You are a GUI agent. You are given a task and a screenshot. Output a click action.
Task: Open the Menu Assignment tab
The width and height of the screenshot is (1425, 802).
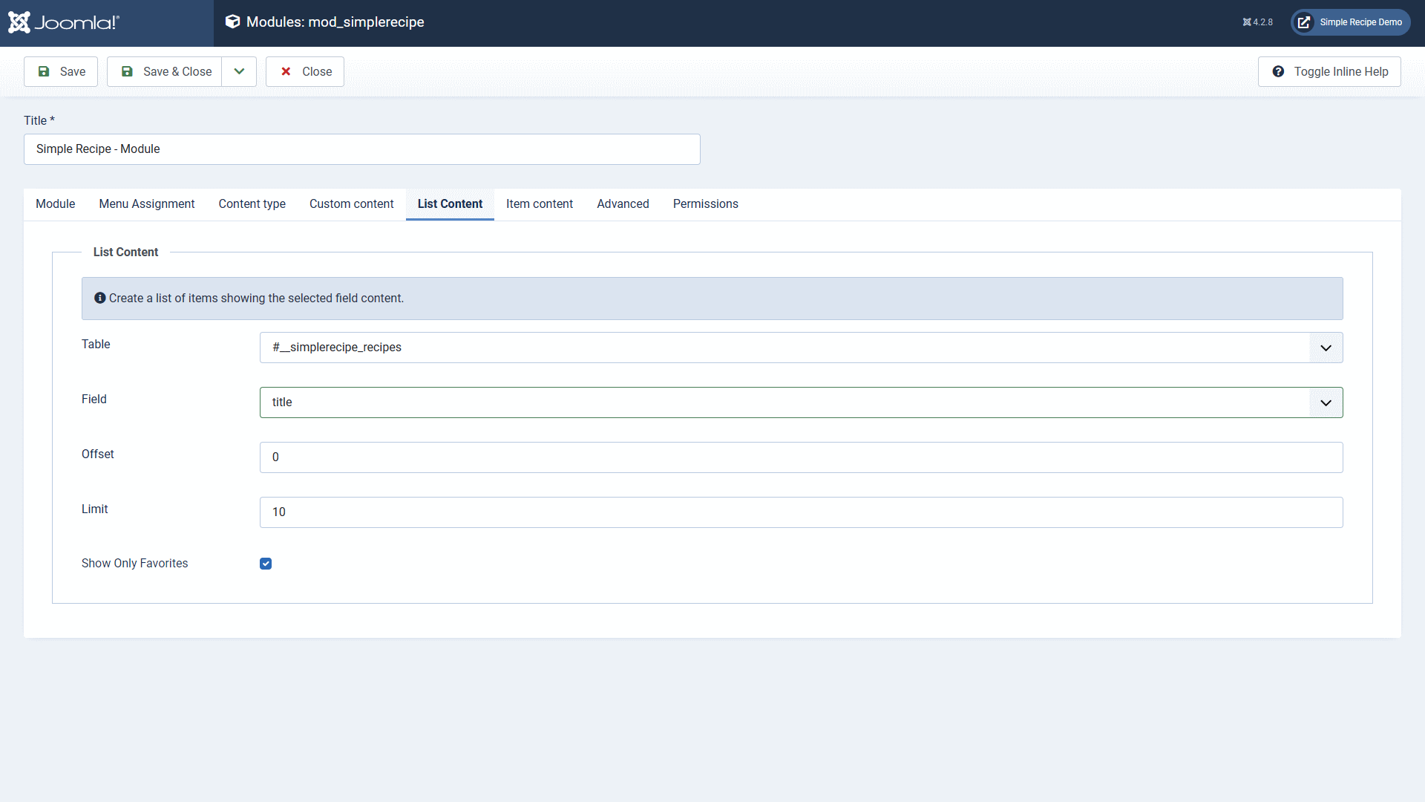[147, 204]
